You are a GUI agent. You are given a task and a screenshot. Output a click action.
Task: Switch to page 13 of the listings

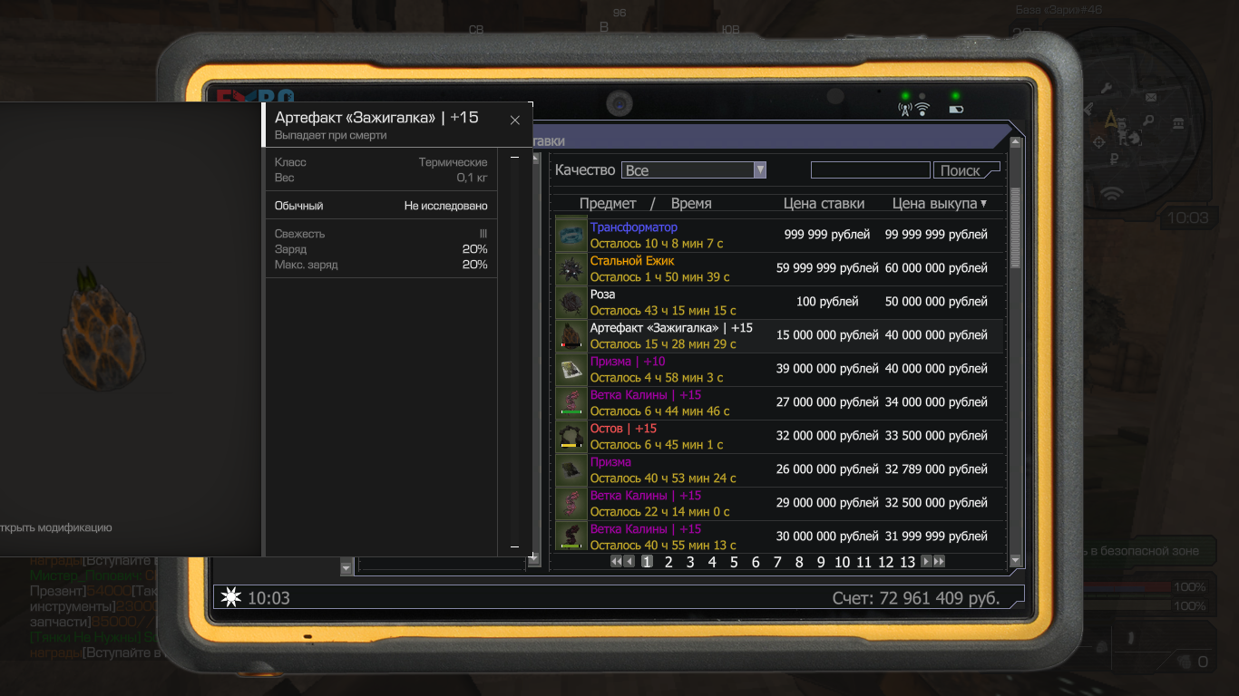[908, 562]
